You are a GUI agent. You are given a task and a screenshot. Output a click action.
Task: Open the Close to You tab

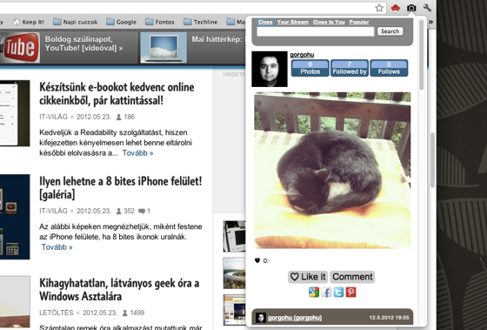pyautogui.click(x=329, y=22)
